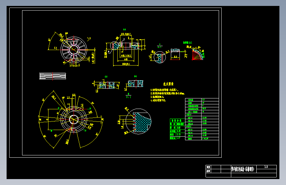Click the second technical requirement text line
The height and width of the screenshot is (185, 286).
[x=167, y=93]
